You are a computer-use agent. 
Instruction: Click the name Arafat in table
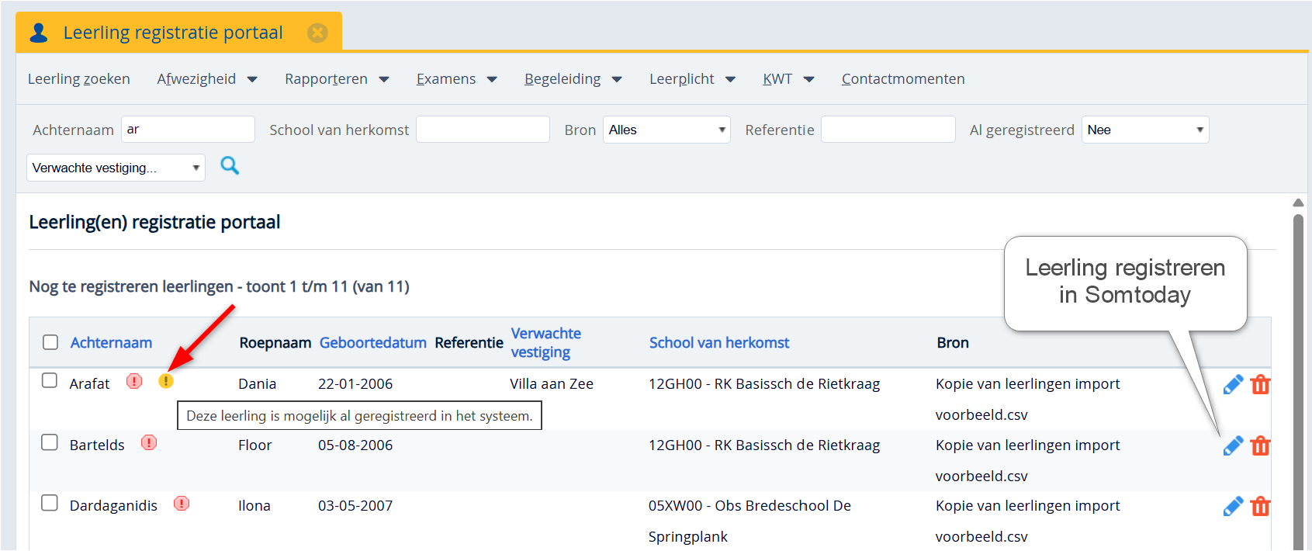pyautogui.click(x=90, y=383)
